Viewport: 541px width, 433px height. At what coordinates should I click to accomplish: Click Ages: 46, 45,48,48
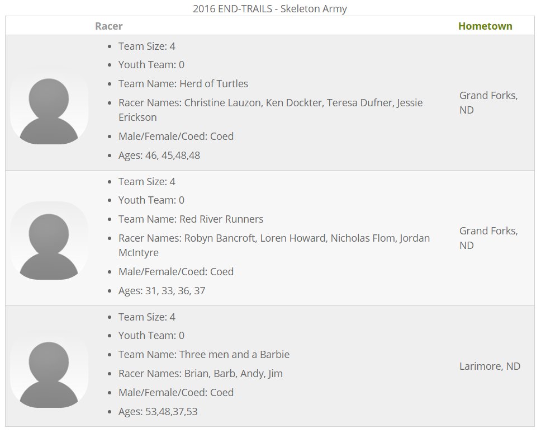coord(159,155)
